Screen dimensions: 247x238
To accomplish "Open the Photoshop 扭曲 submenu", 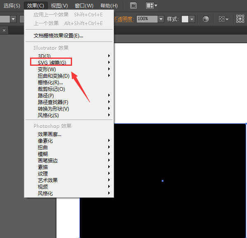I will [x=69, y=147].
